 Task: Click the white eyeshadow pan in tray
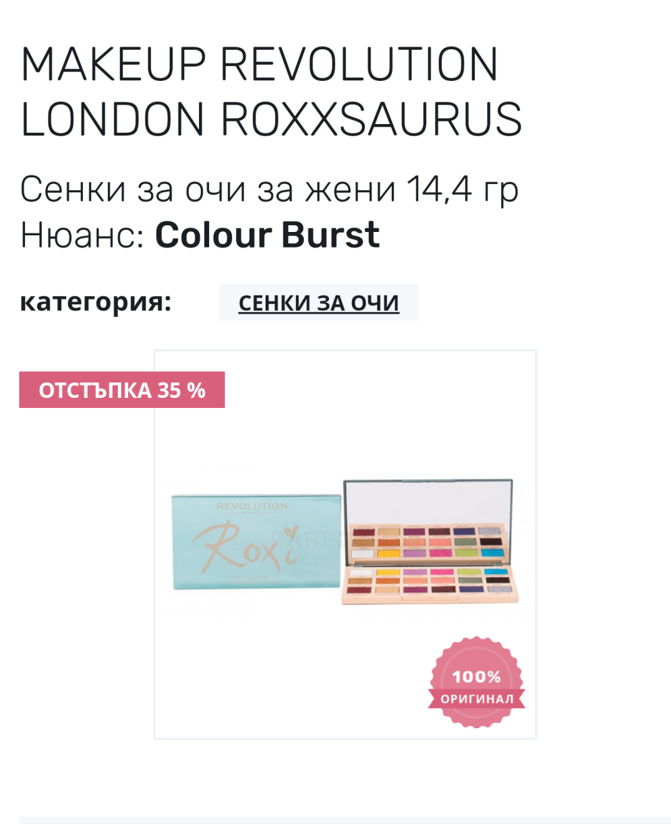pos(361,572)
